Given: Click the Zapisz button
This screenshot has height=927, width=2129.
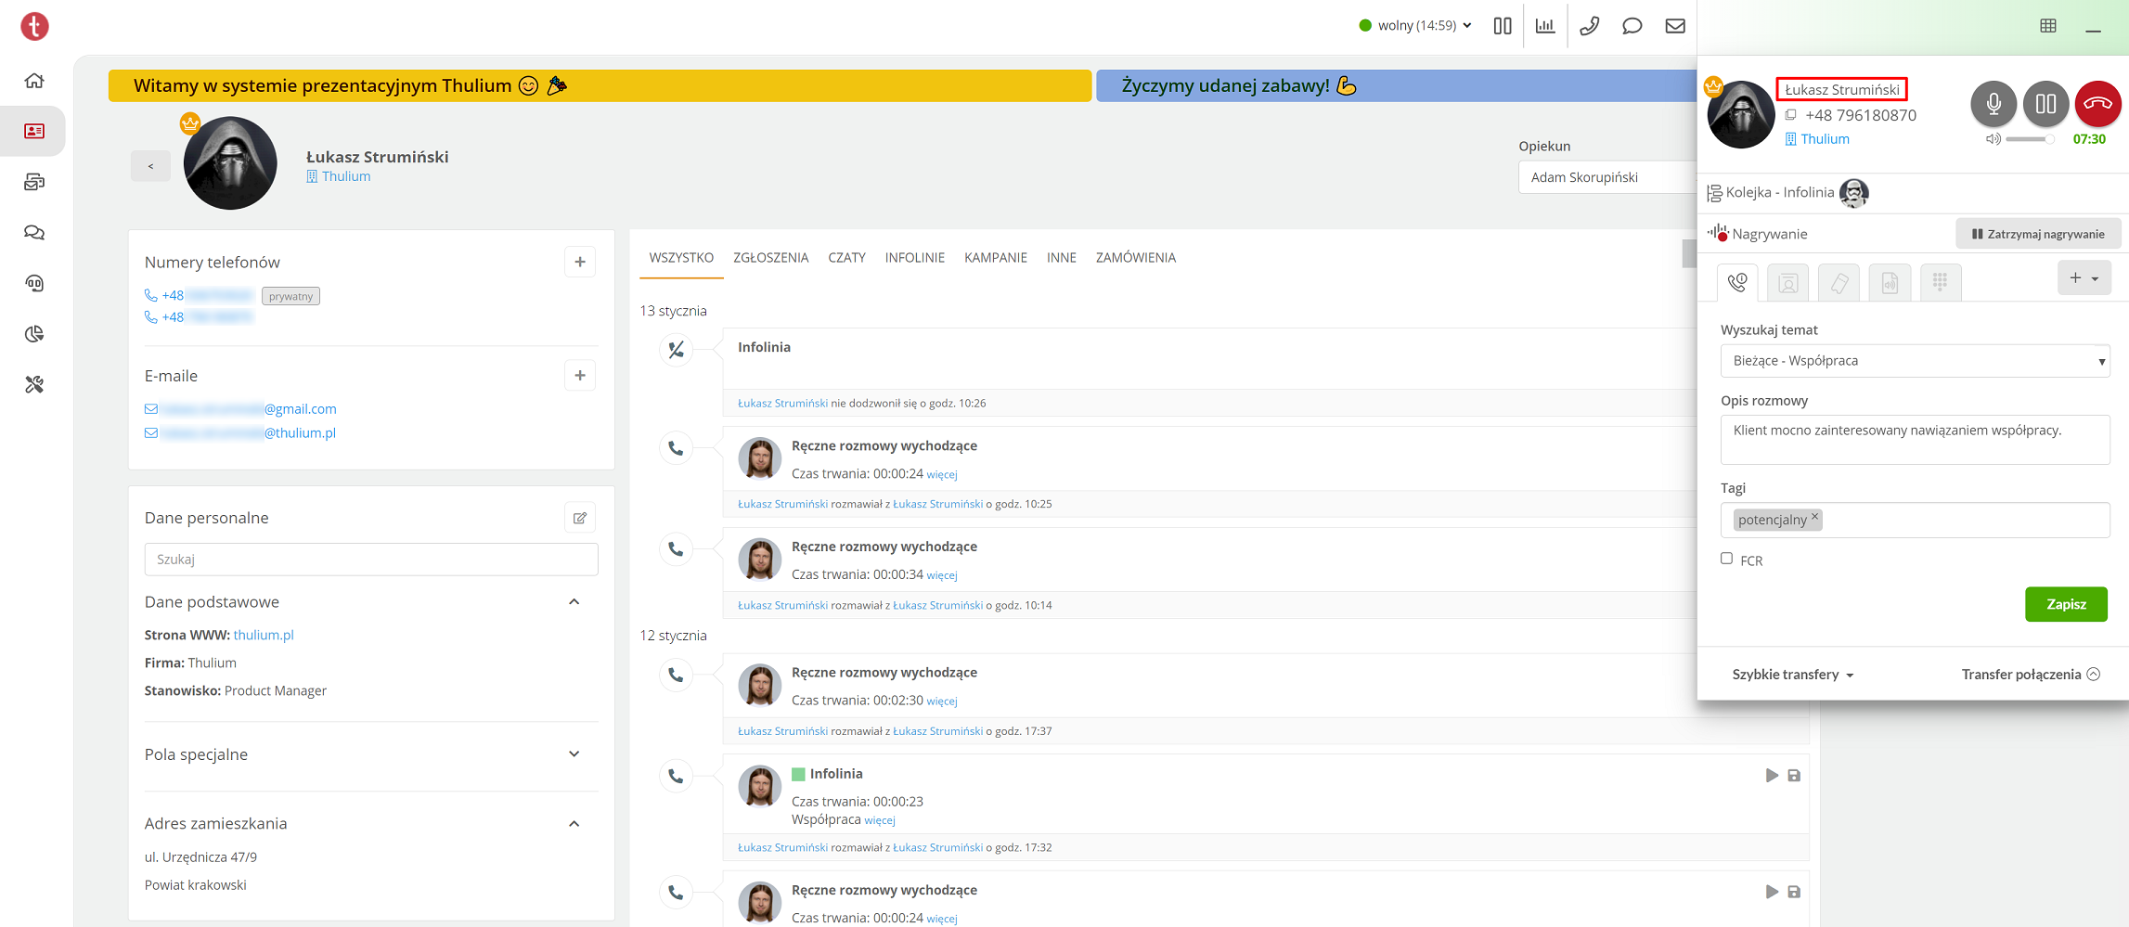Looking at the screenshot, I should click(x=2066, y=604).
